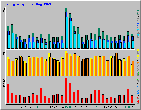Screen dimensions: 141x110
Task: Click the Files legend label
Action: [x=138, y=22]
